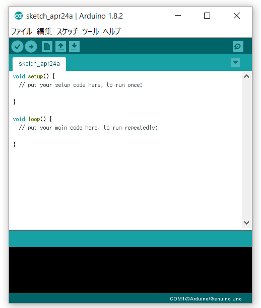Click editor scrollbar up arrow

246,76
